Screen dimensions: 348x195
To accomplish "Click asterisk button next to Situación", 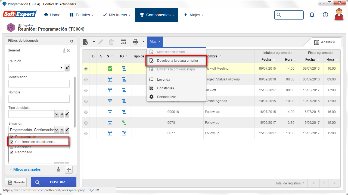I will (62, 130).
